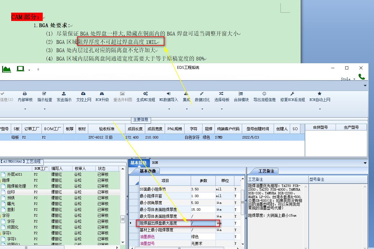Click the ECN升级 toolbar icon
Viewport: 374px width, 249px height.
click(x=102, y=93)
